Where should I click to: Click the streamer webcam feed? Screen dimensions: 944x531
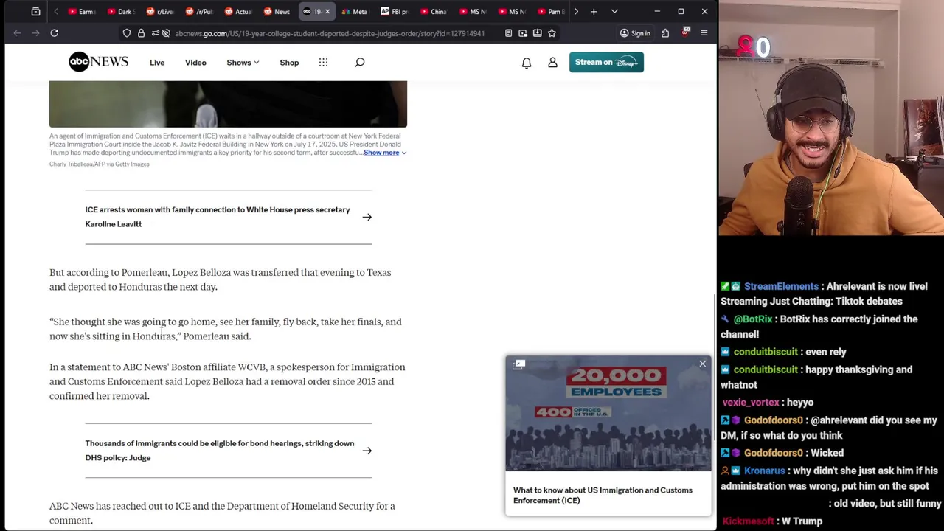(x=831, y=118)
